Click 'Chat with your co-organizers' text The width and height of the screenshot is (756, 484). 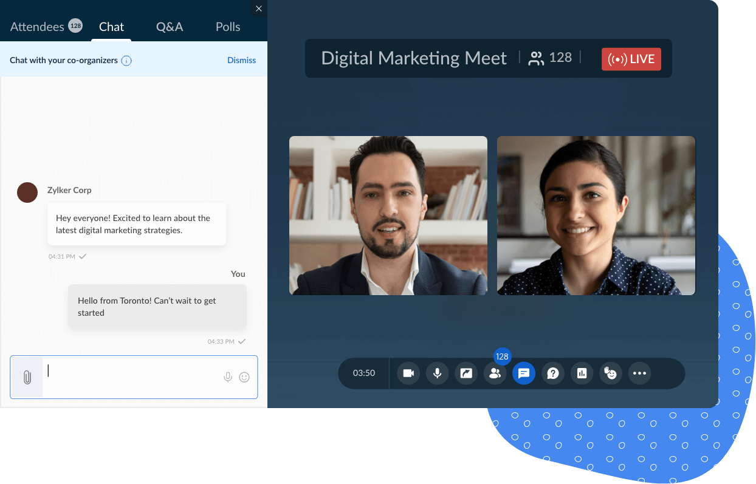coord(64,60)
